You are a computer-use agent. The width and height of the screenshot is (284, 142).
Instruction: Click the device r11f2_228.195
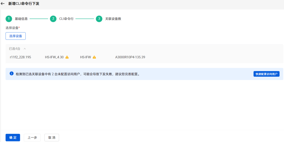click(x=20, y=57)
